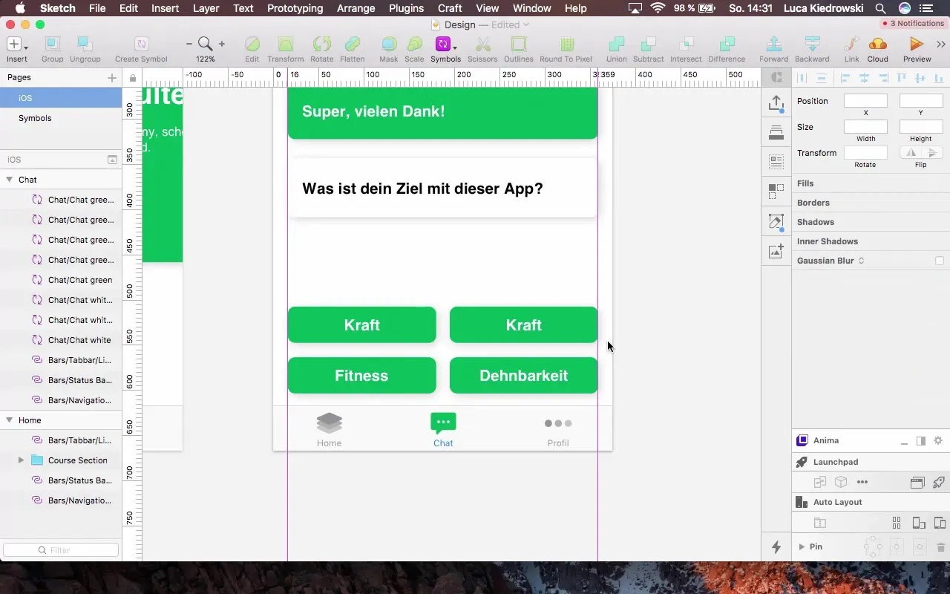Open the Craft menu
Screen dimensions: 950x594
pyautogui.click(x=450, y=8)
